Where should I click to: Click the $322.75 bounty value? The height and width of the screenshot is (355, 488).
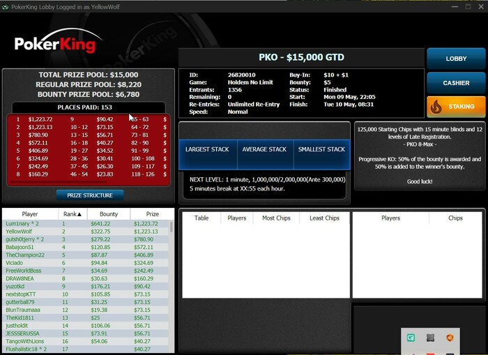(x=100, y=232)
